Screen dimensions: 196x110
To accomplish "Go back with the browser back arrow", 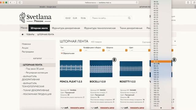I will tap(11, 2).
